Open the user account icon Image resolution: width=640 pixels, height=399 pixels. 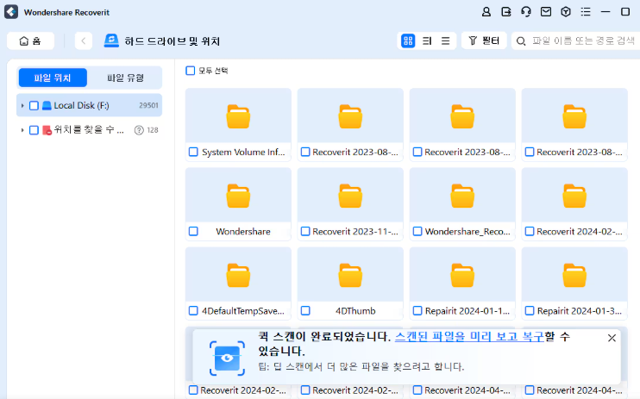[486, 12]
